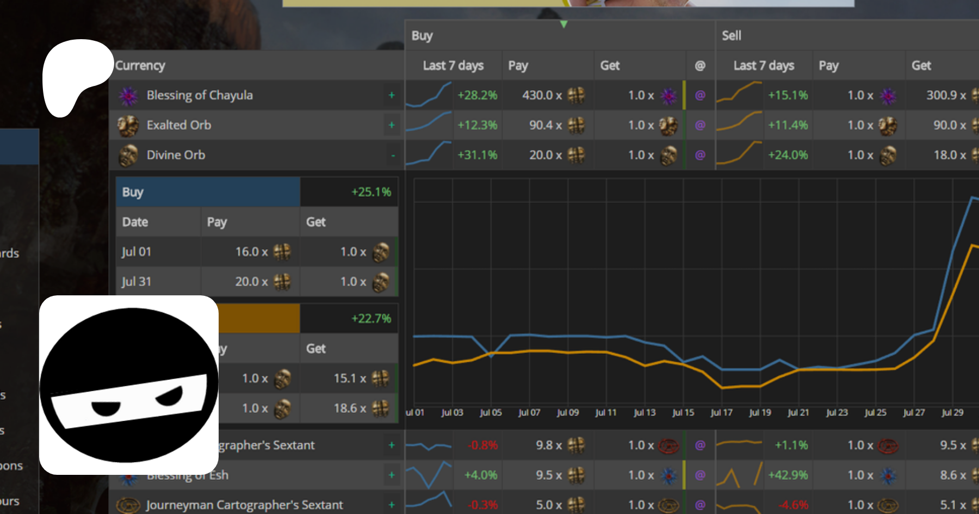Sort table by Currency column header
Screen dimensions: 979x514
pyautogui.click(x=140, y=66)
